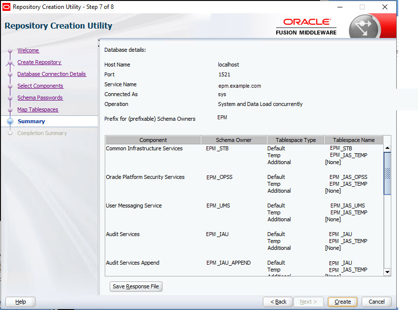
Task: Go to Map Tablespaces step
Action: click(x=38, y=109)
